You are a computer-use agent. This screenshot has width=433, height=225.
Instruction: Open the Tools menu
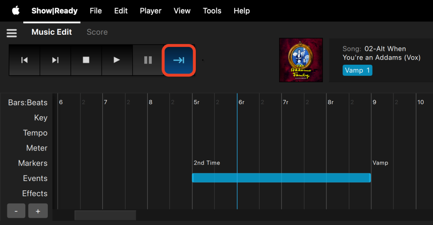coord(212,11)
